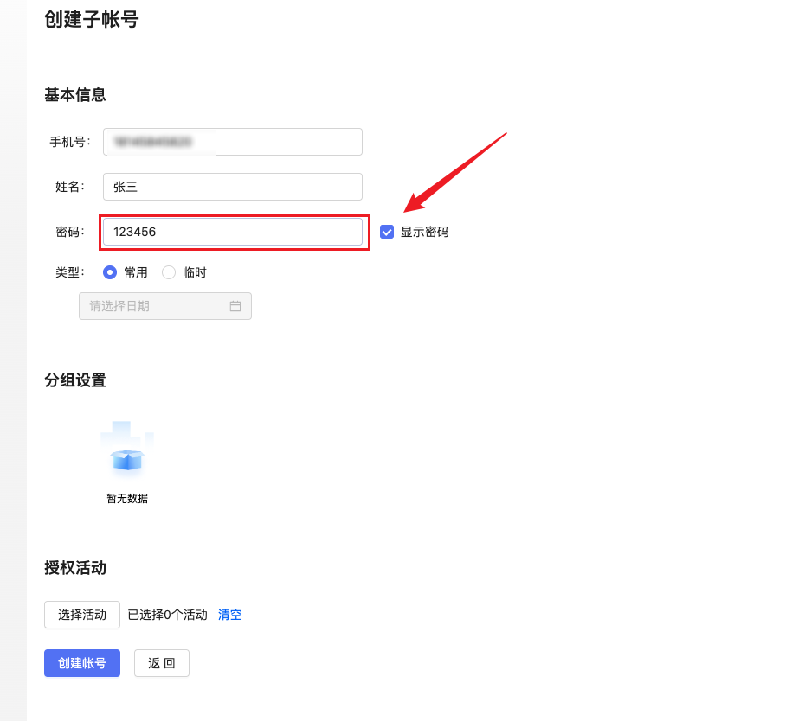Image resolution: width=805 pixels, height=721 pixels.
Task: Click the 分组设置 section heading
Action: point(75,380)
